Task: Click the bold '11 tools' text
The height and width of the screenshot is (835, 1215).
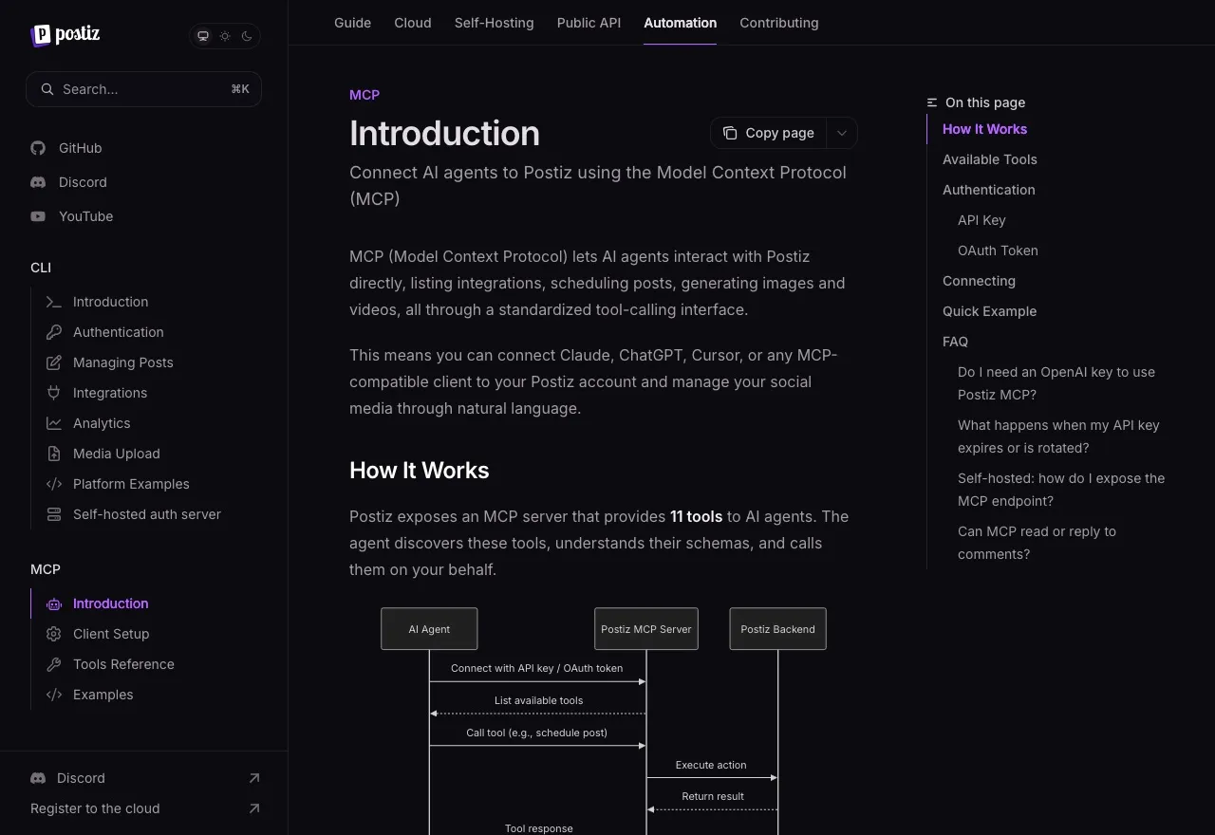Action: (x=697, y=516)
